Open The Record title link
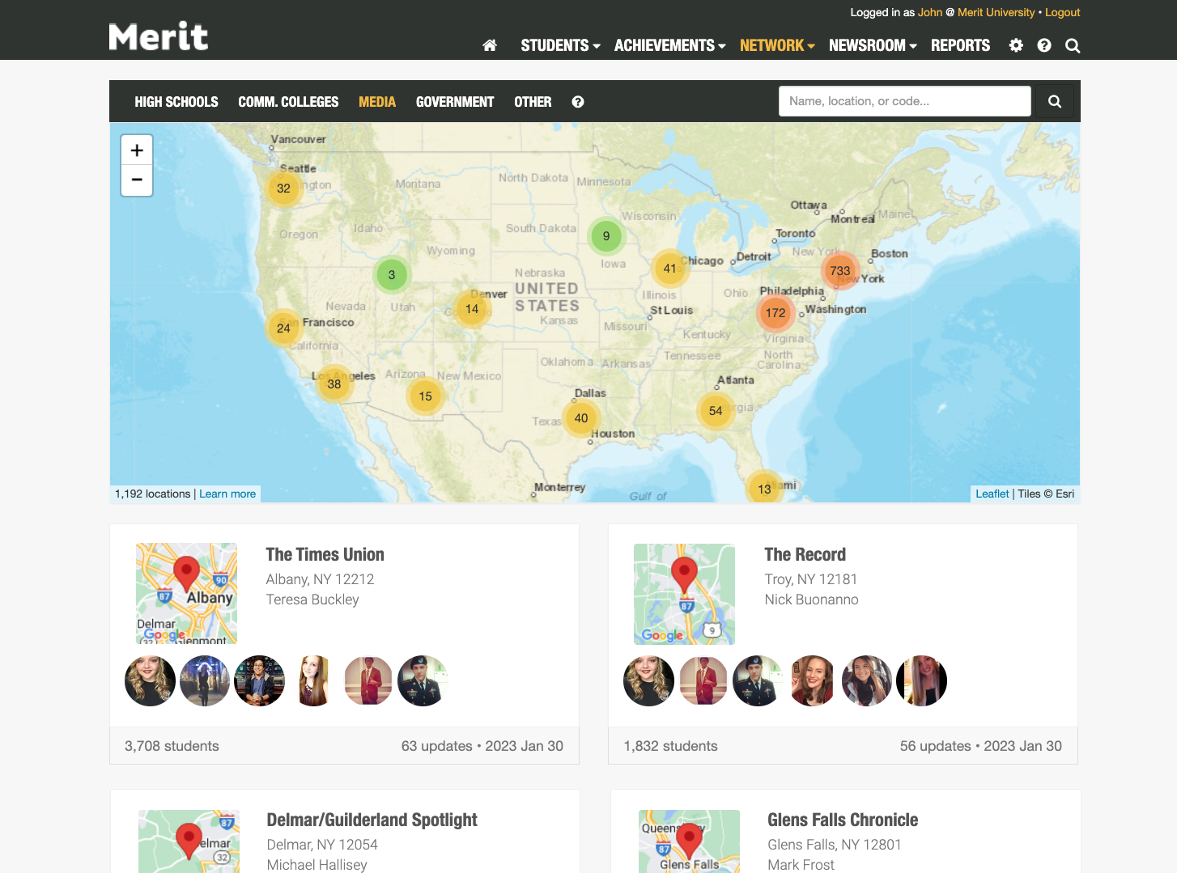This screenshot has width=1177, height=873. (805, 554)
